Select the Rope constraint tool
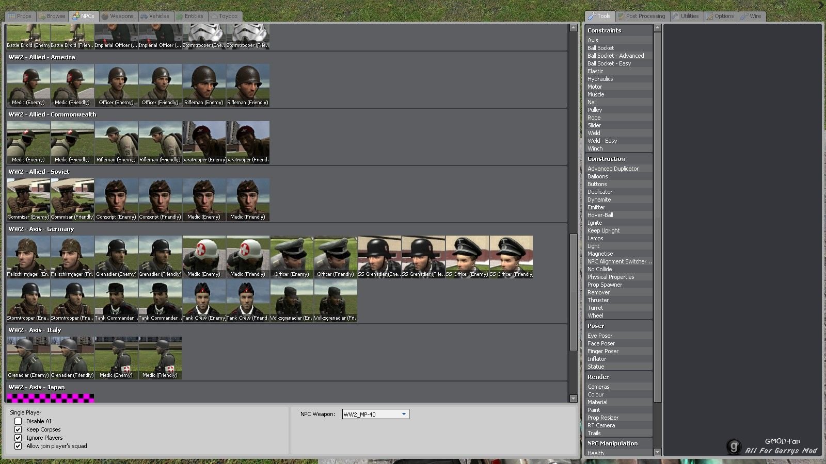The height and width of the screenshot is (464, 826). [x=619, y=118]
